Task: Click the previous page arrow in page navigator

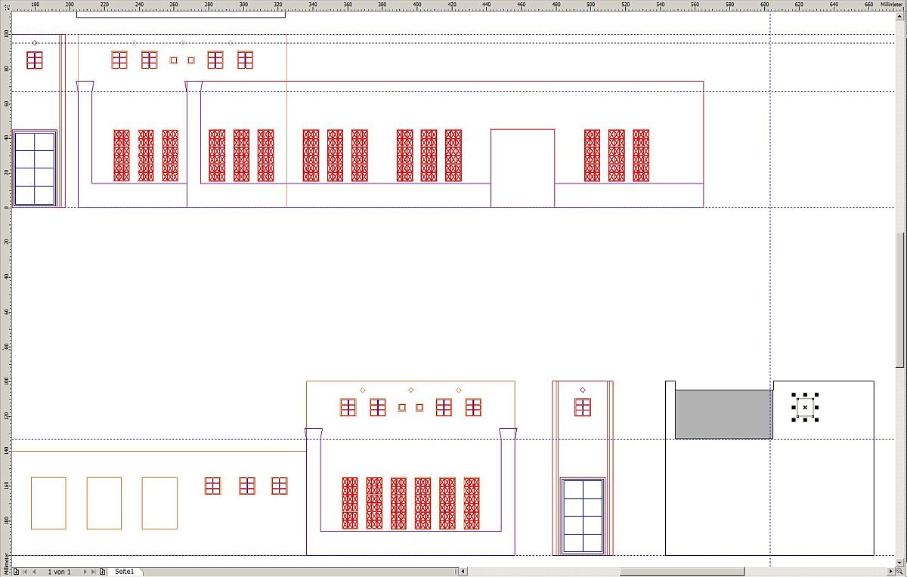Action: (x=34, y=572)
